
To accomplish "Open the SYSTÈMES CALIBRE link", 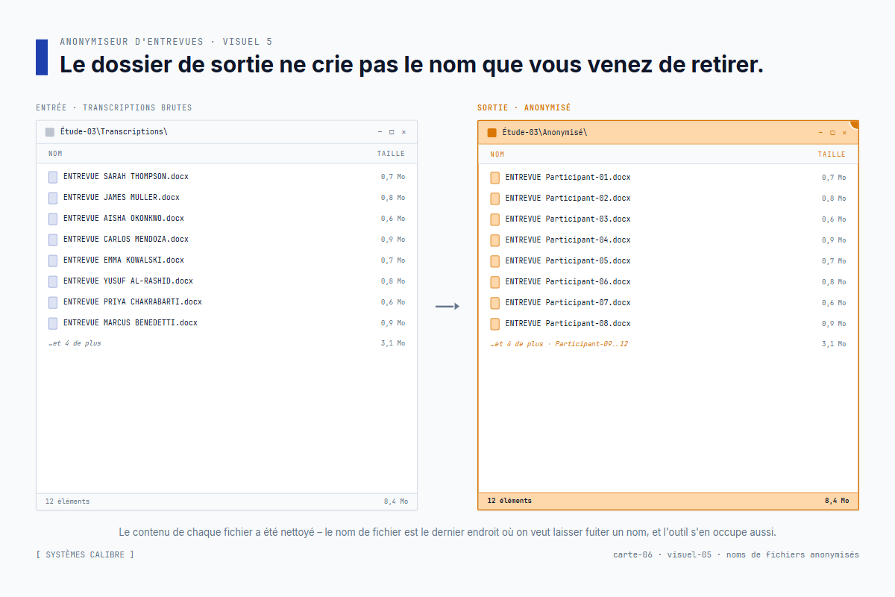I will coord(84,554).
